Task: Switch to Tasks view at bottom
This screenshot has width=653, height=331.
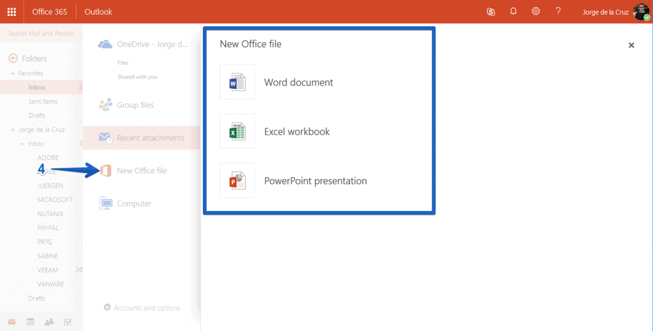Action: [68, 322]
